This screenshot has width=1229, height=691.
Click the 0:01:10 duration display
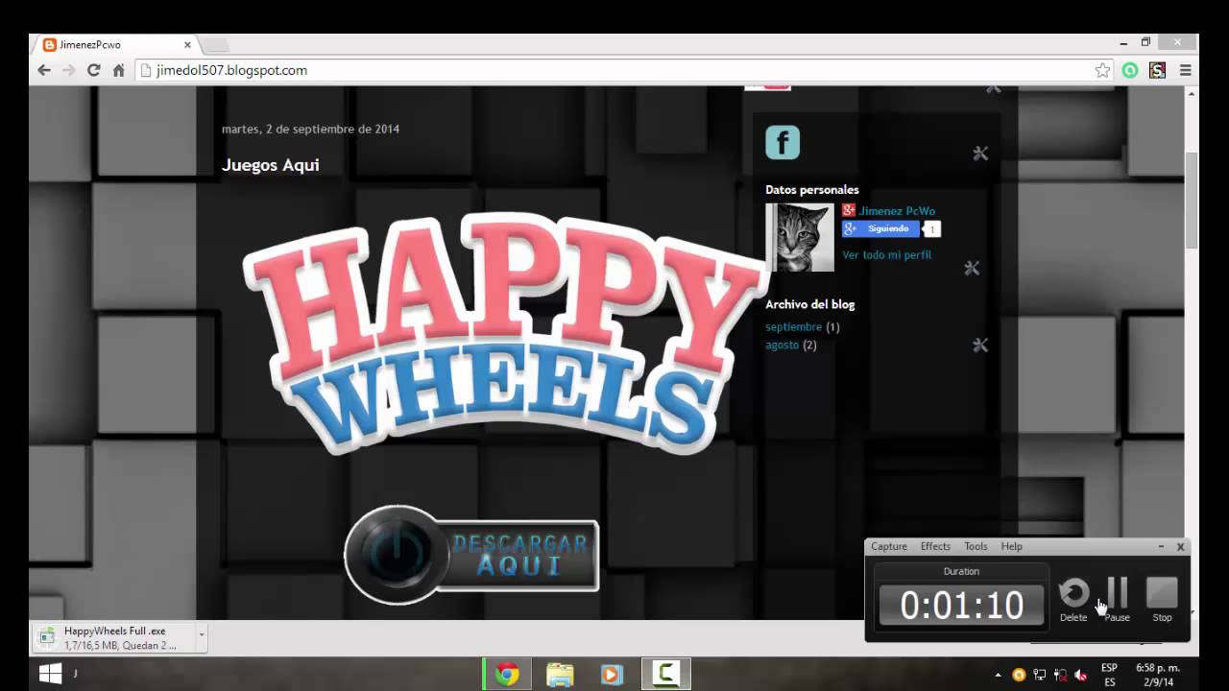pos(961,606)
